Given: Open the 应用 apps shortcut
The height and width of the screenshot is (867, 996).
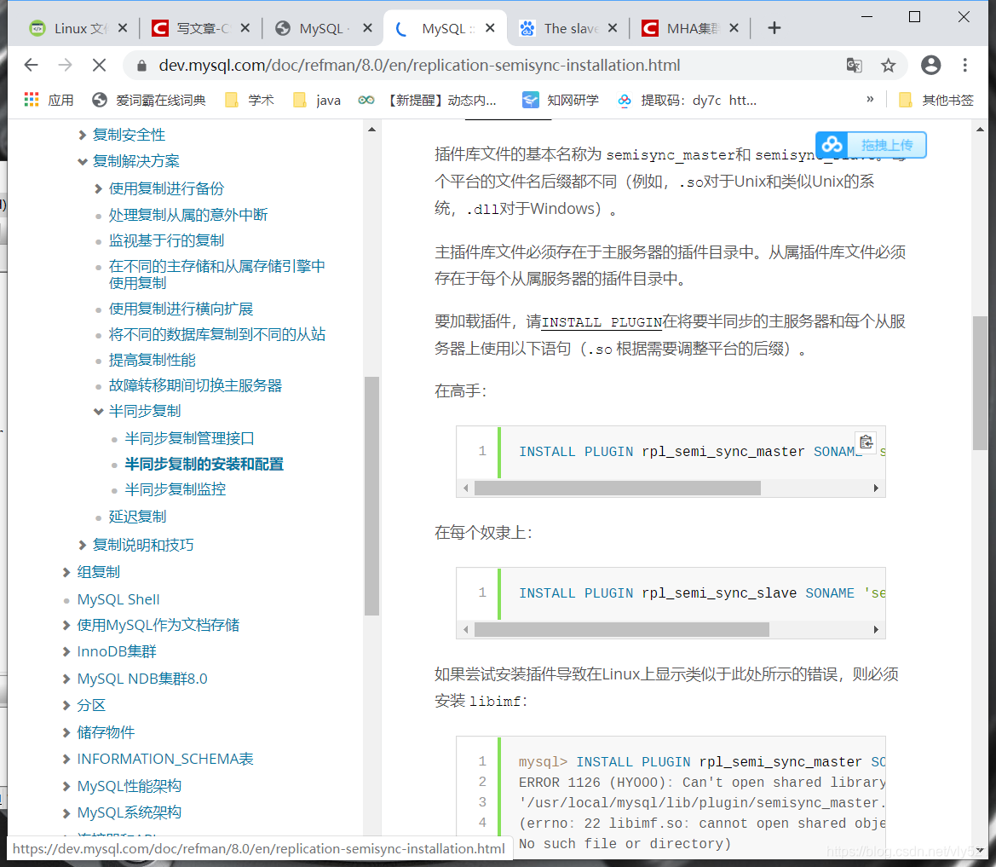Looking at the screenshot, I should point(49,100).
